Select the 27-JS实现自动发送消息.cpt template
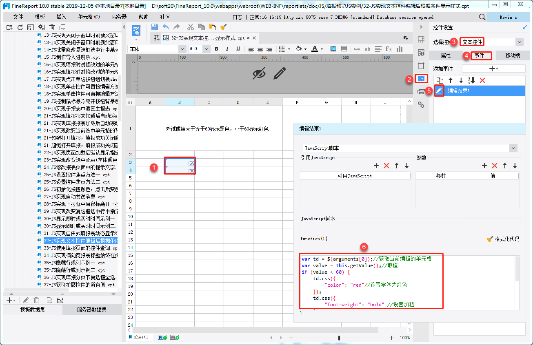The height and width of the screenshot is (345, 533). tap(71, 197)
